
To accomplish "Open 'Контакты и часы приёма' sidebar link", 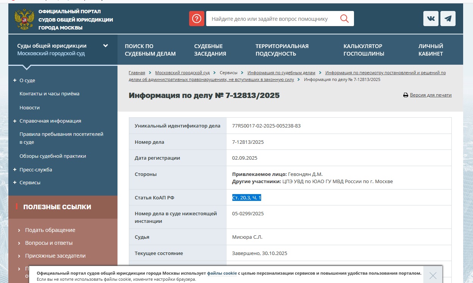I will pyautogui.click(x=50, y=94).
